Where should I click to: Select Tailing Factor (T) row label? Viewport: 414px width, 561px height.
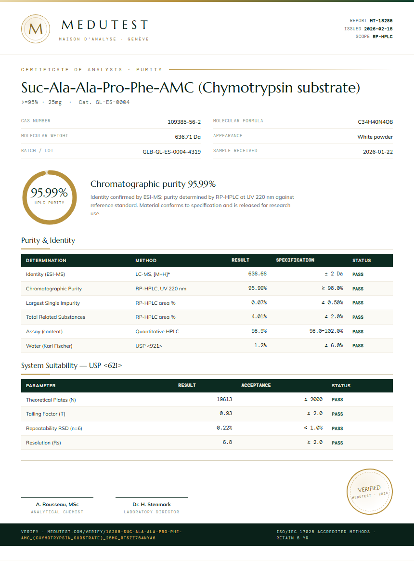pos(45,414)
